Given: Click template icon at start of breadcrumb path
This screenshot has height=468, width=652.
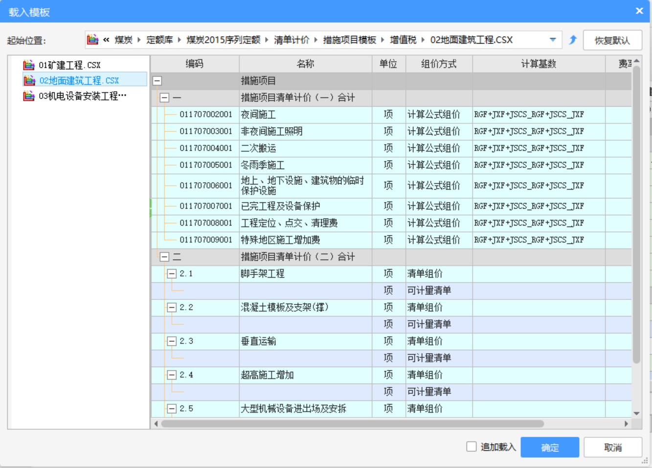Looking at the screenshot, I should point(93,40).
